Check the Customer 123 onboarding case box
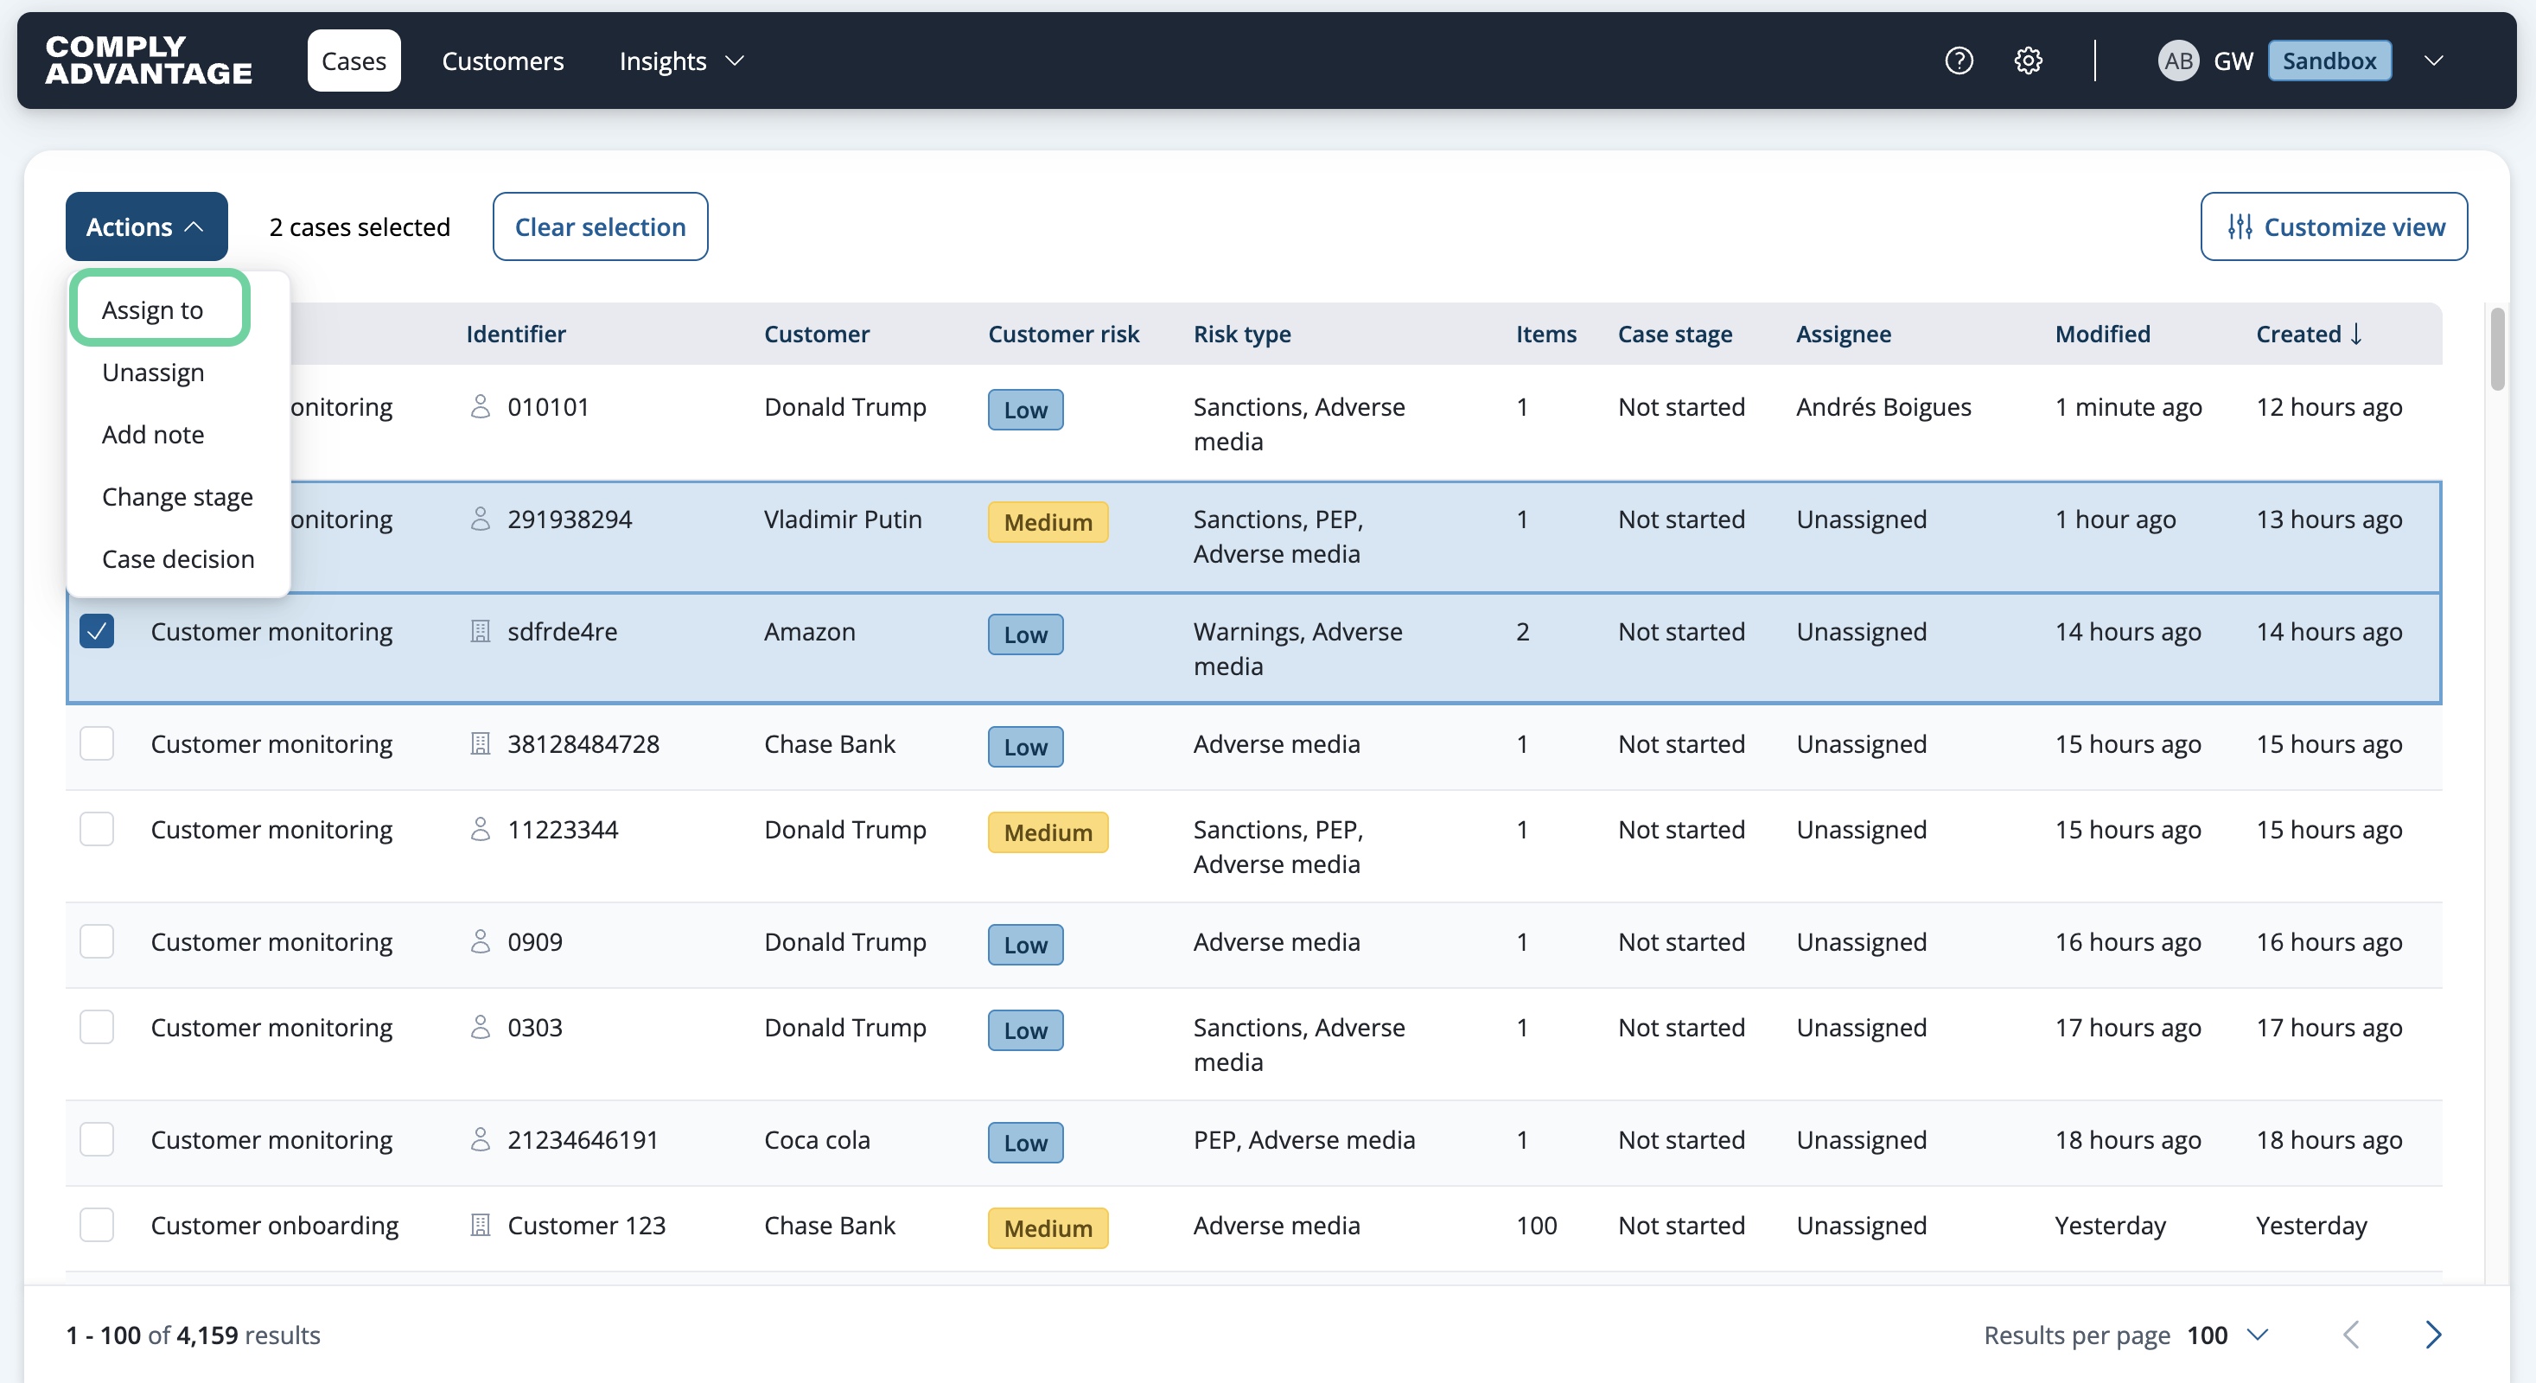The image size is (2536, 1383). click(x=97, y=1225)
